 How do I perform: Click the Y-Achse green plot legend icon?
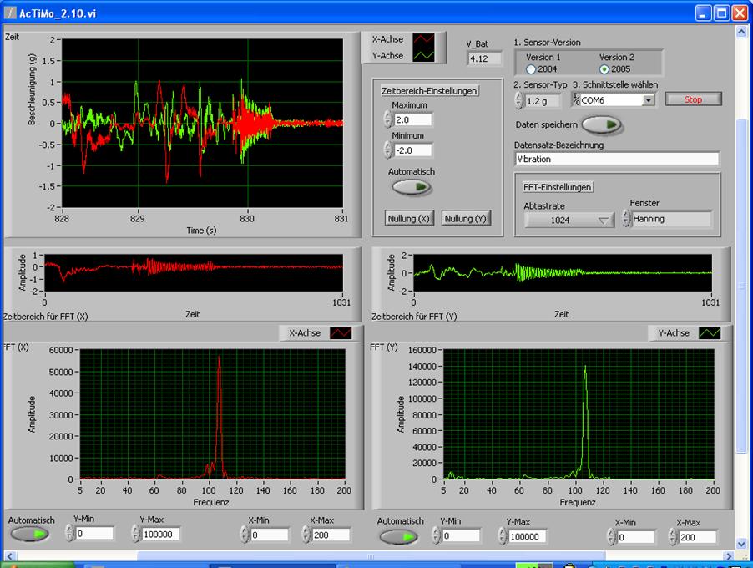[425, 56]
